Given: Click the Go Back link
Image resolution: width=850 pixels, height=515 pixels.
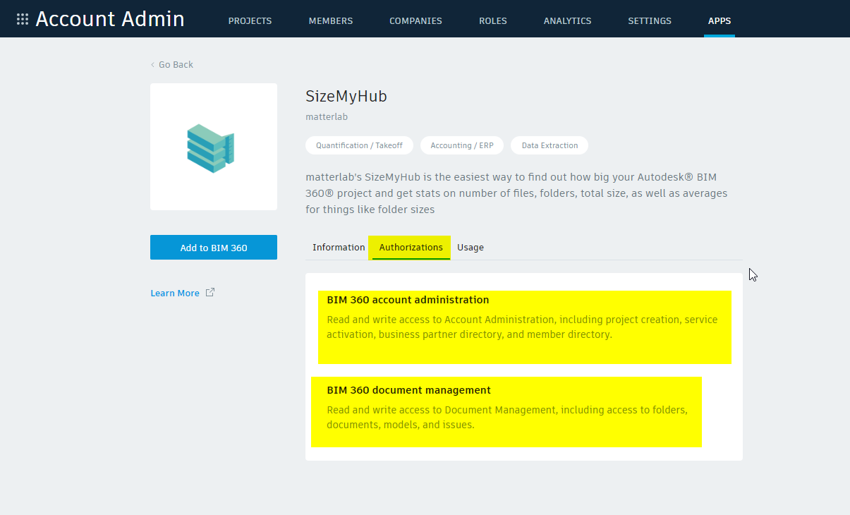Looking at the screenshot, I should tap(176, 65).
